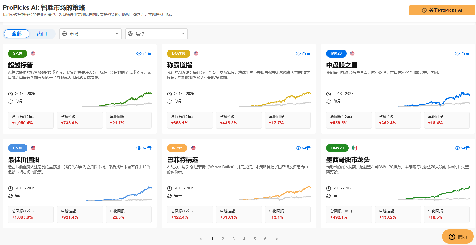Image resolution: width=476 pixels, height=245 pixels.
Task: Click the refresh icon beside 每月 in 称霸道指 card
Action: coord(170,101)
